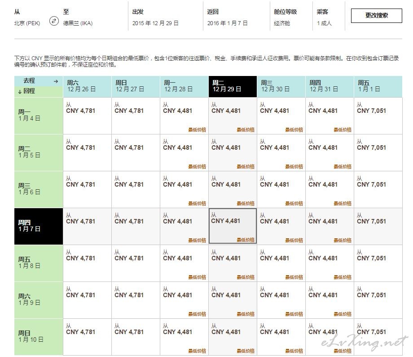Click the 更改搜索 button
Screen dimensions: 413x357
pyautogui.click(x=376, y=16)
